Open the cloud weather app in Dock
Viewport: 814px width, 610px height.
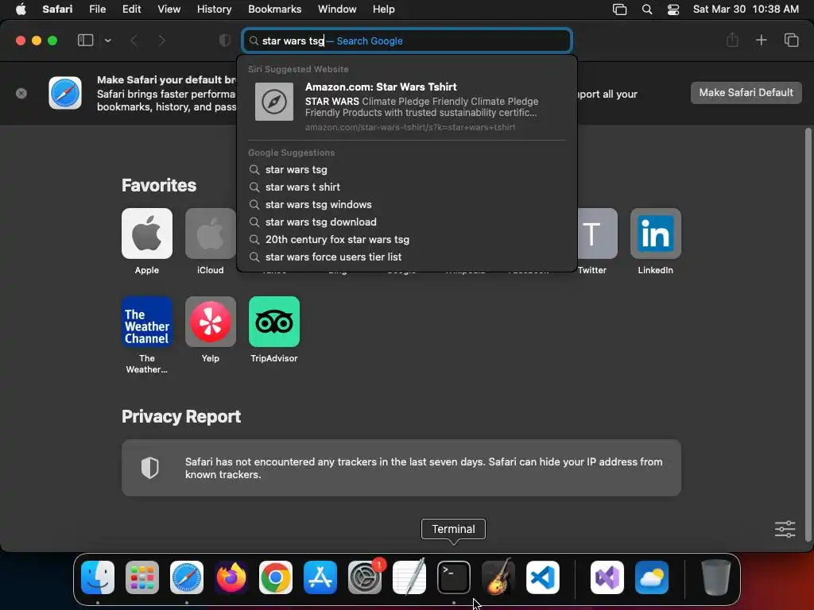652,577
